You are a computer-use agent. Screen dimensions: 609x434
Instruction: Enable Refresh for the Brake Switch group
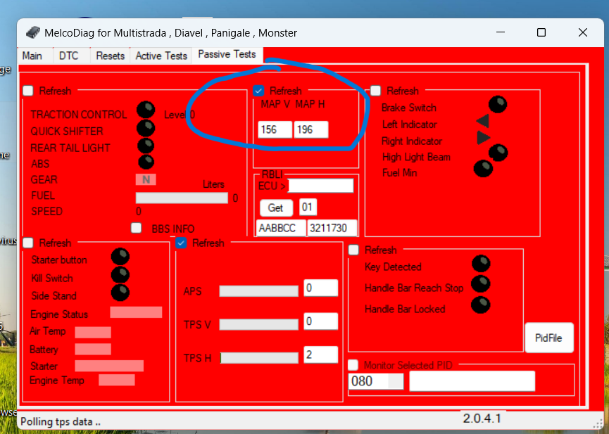click(x=375, y=91)
